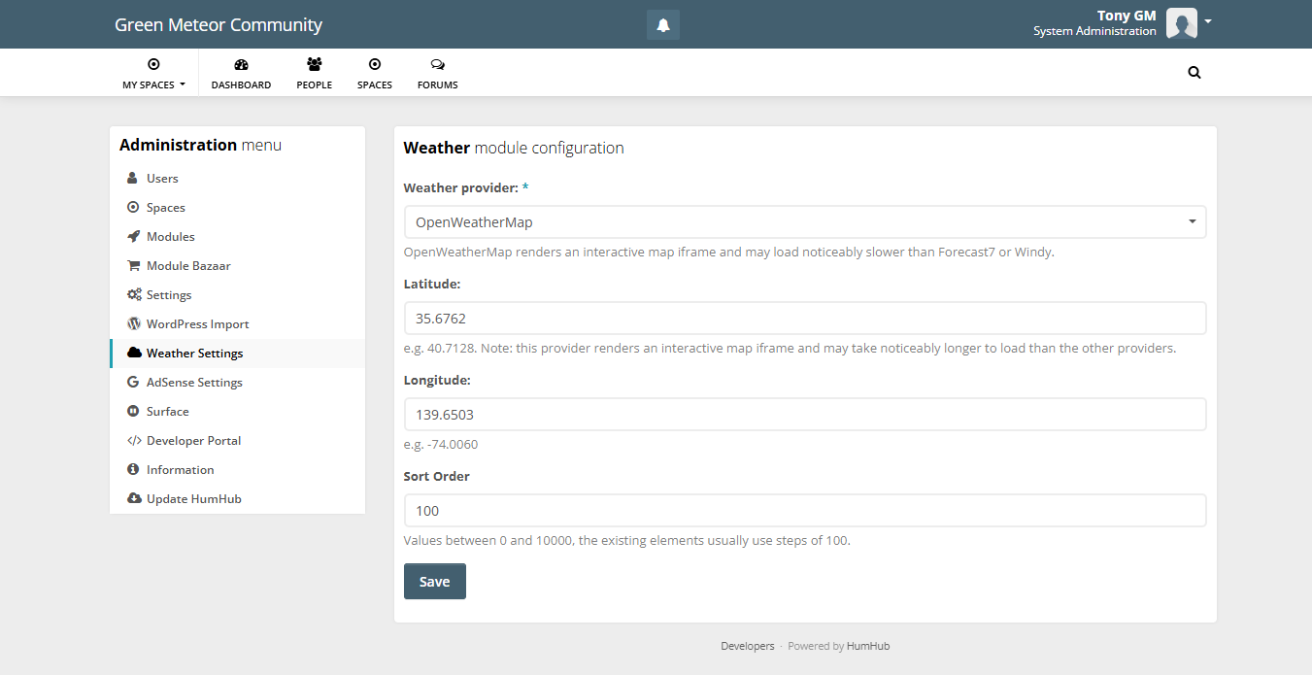Click the Spaces target icon in sidebar
1312x675 pixels.
[x=133, y=208]
